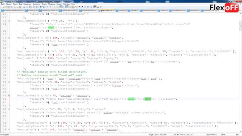Screen dimensions: 242x136
Task: Switch to the minimapLabels.xc tab
Action: click(69, 11)
